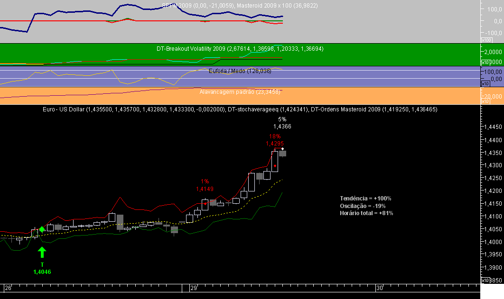Viewport: 504px width, 299px height.
Task: Select the DT-Breakout Volatility 2009 title
Action: pos(240,49)
